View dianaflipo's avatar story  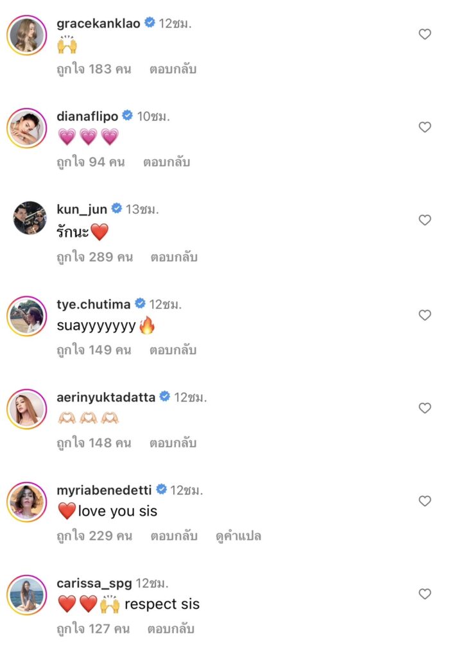click(x=27, y=128)
